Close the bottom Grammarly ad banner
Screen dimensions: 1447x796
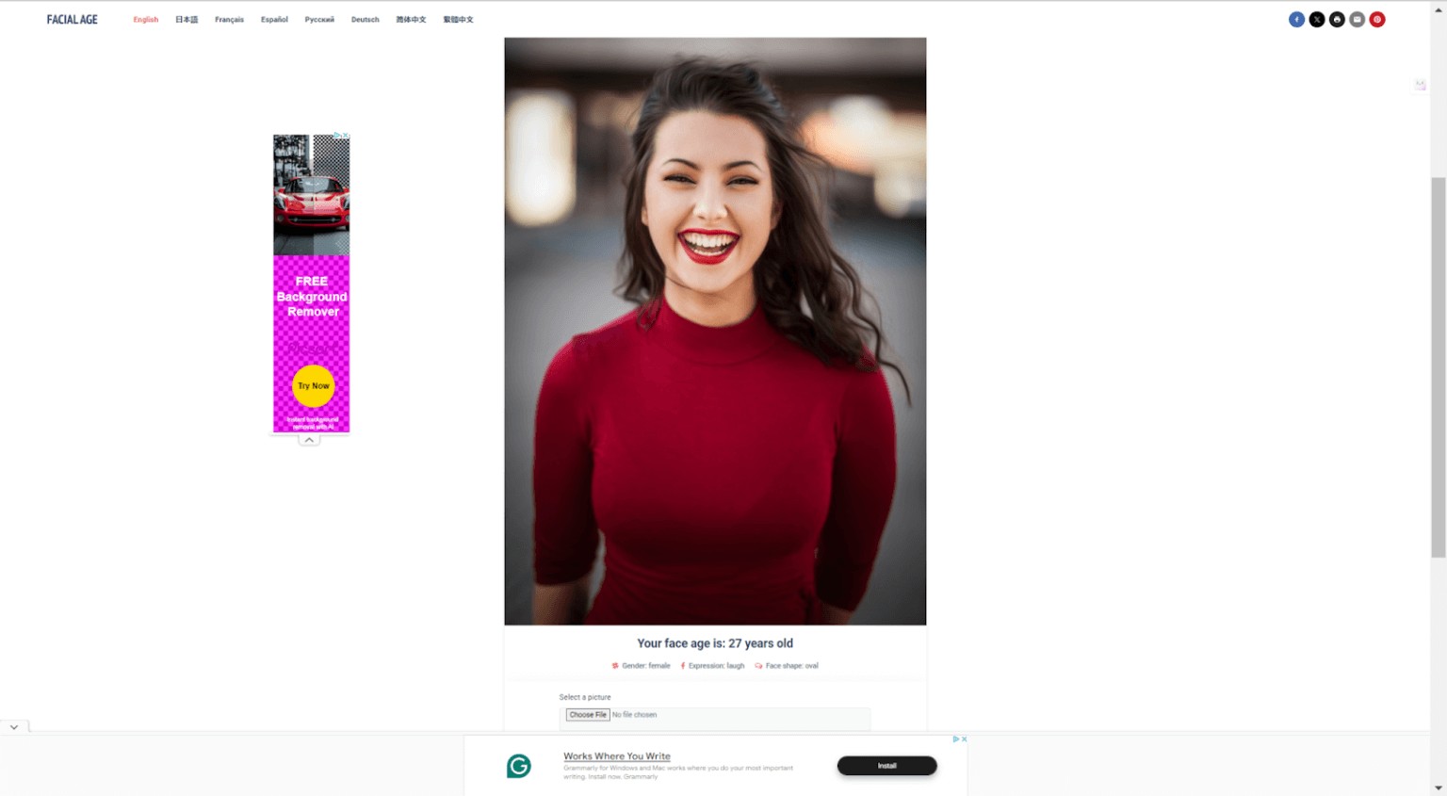[x=964, y=739]
